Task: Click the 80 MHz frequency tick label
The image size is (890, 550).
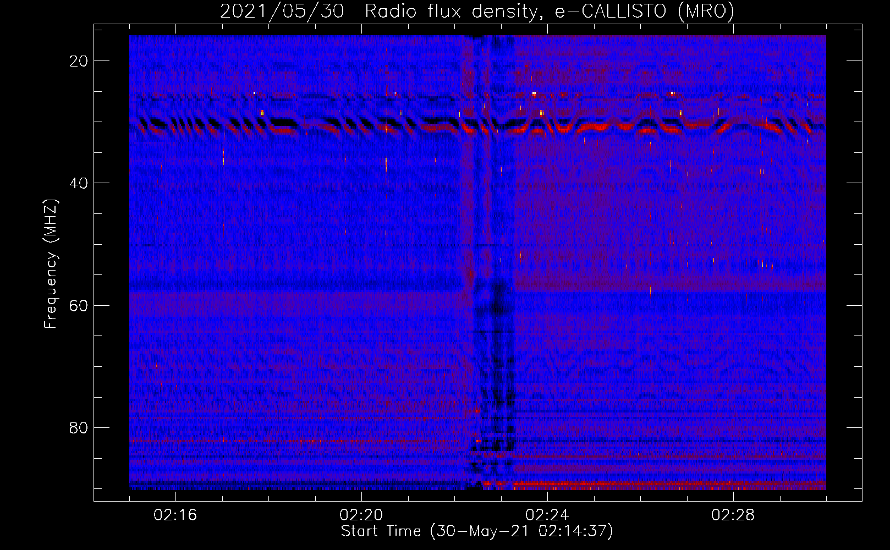Action: click(79, 427)
